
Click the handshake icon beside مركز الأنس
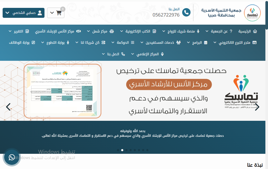tap(79, 31)
